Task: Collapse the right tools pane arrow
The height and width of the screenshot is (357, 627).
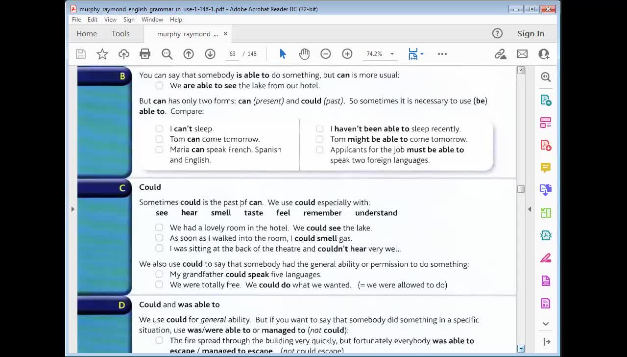Action: click(x=530, y=209)
